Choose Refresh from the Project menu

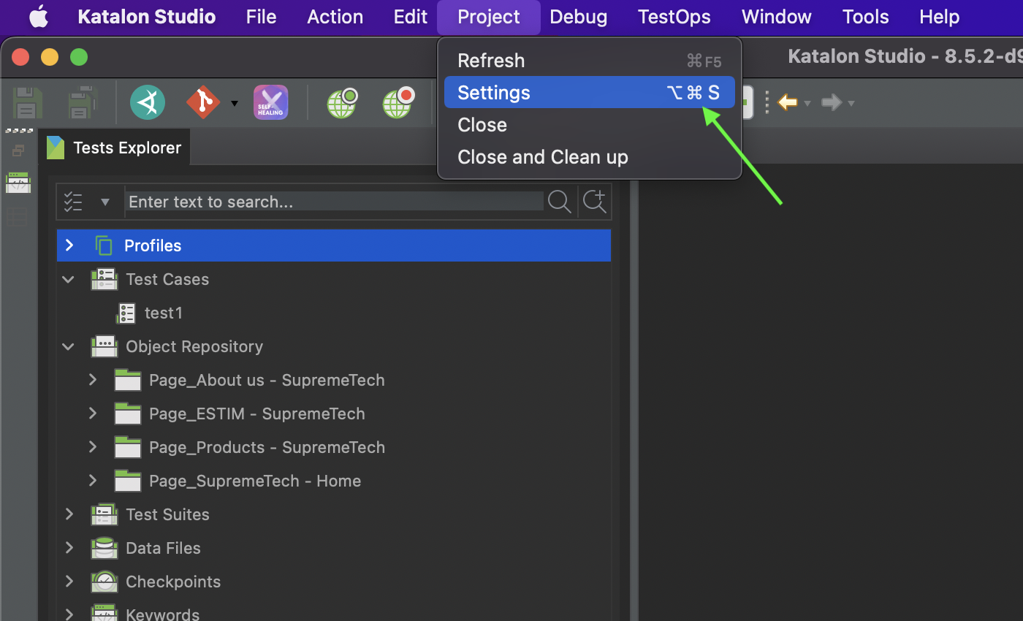point(590,61)
